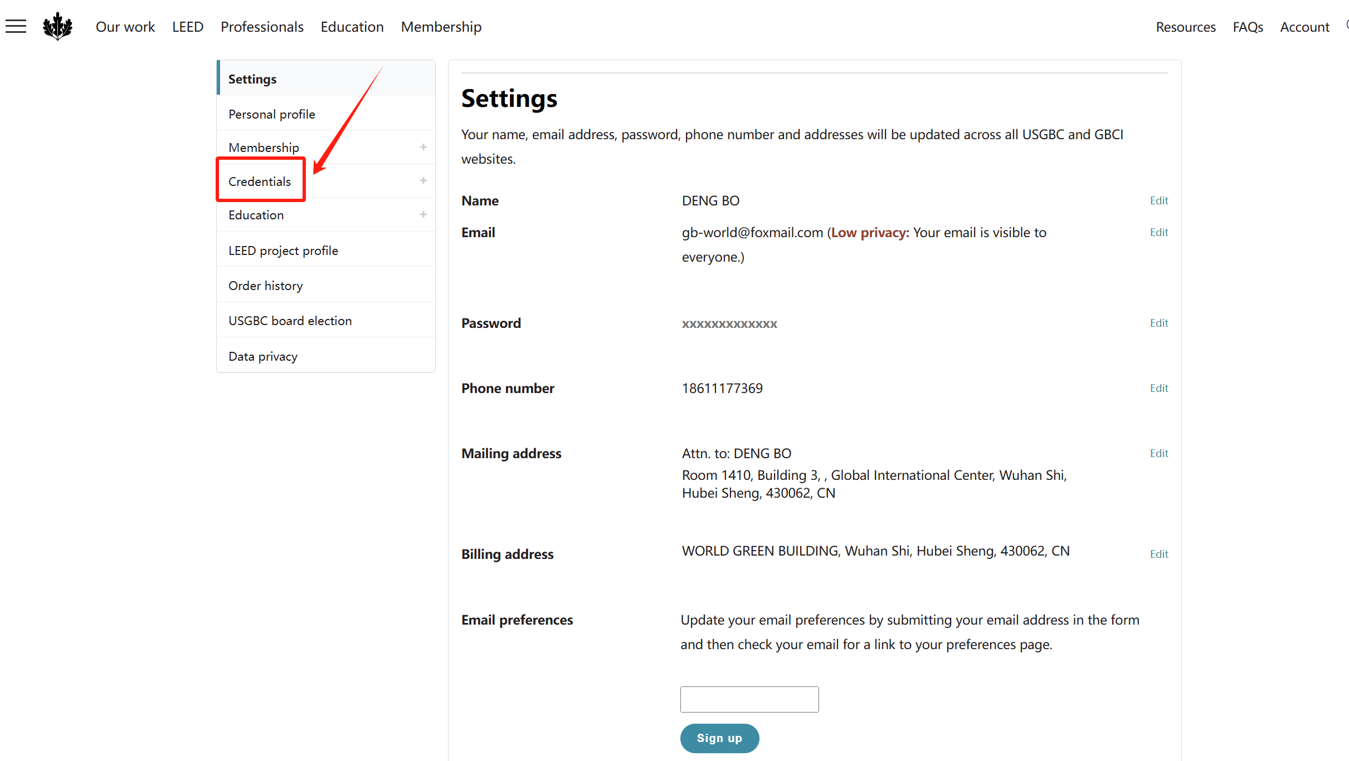This screenshot has height=761, width=1349.
Task: Click the USGBC leaf logo
Action: tap(57, 26)
